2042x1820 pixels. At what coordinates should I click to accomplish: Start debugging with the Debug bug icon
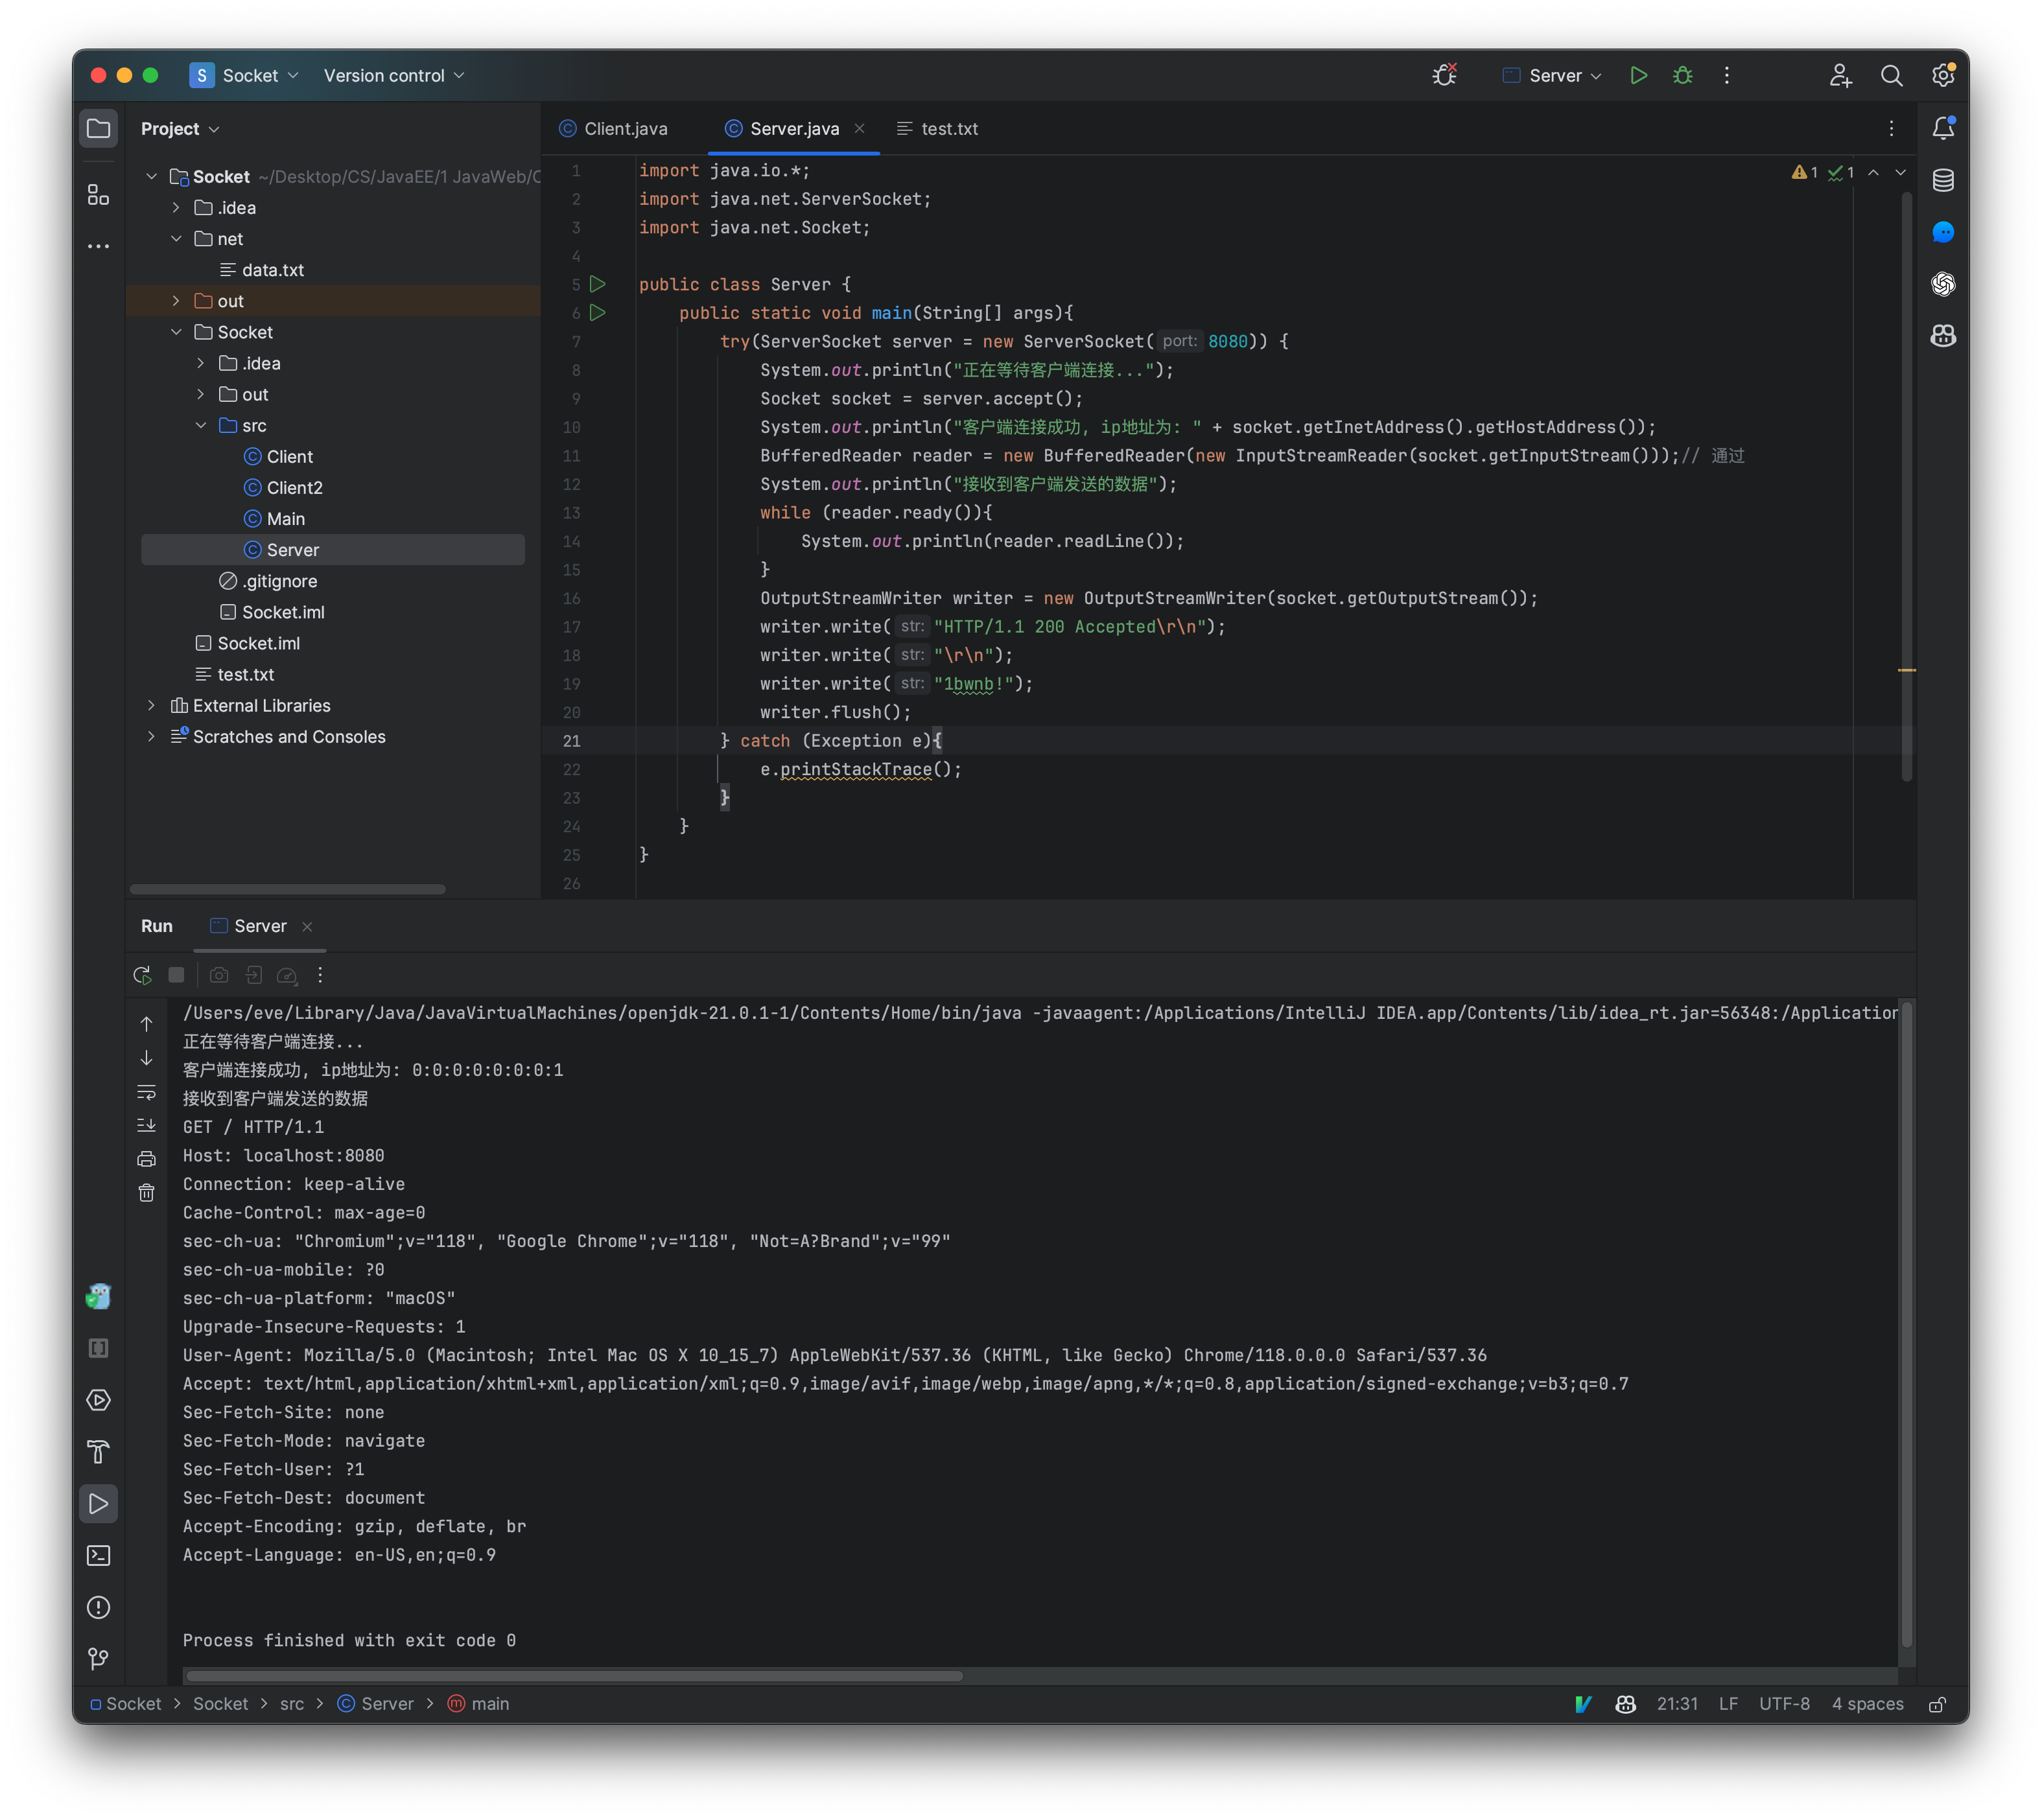point(1683,75)
